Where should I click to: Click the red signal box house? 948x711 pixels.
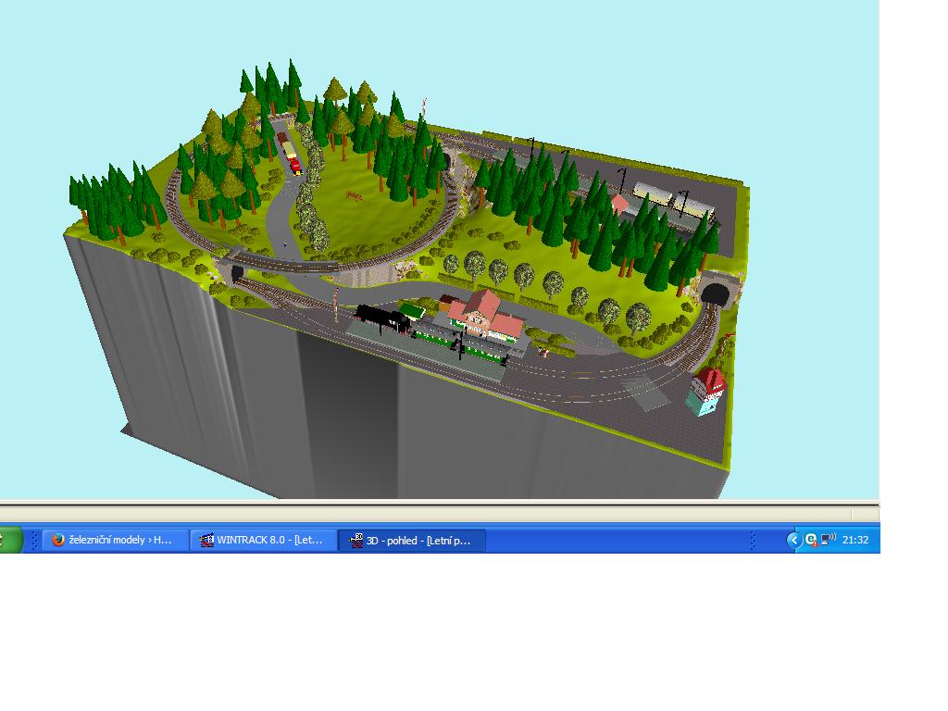pyautogui.click(x=706, y=390)
